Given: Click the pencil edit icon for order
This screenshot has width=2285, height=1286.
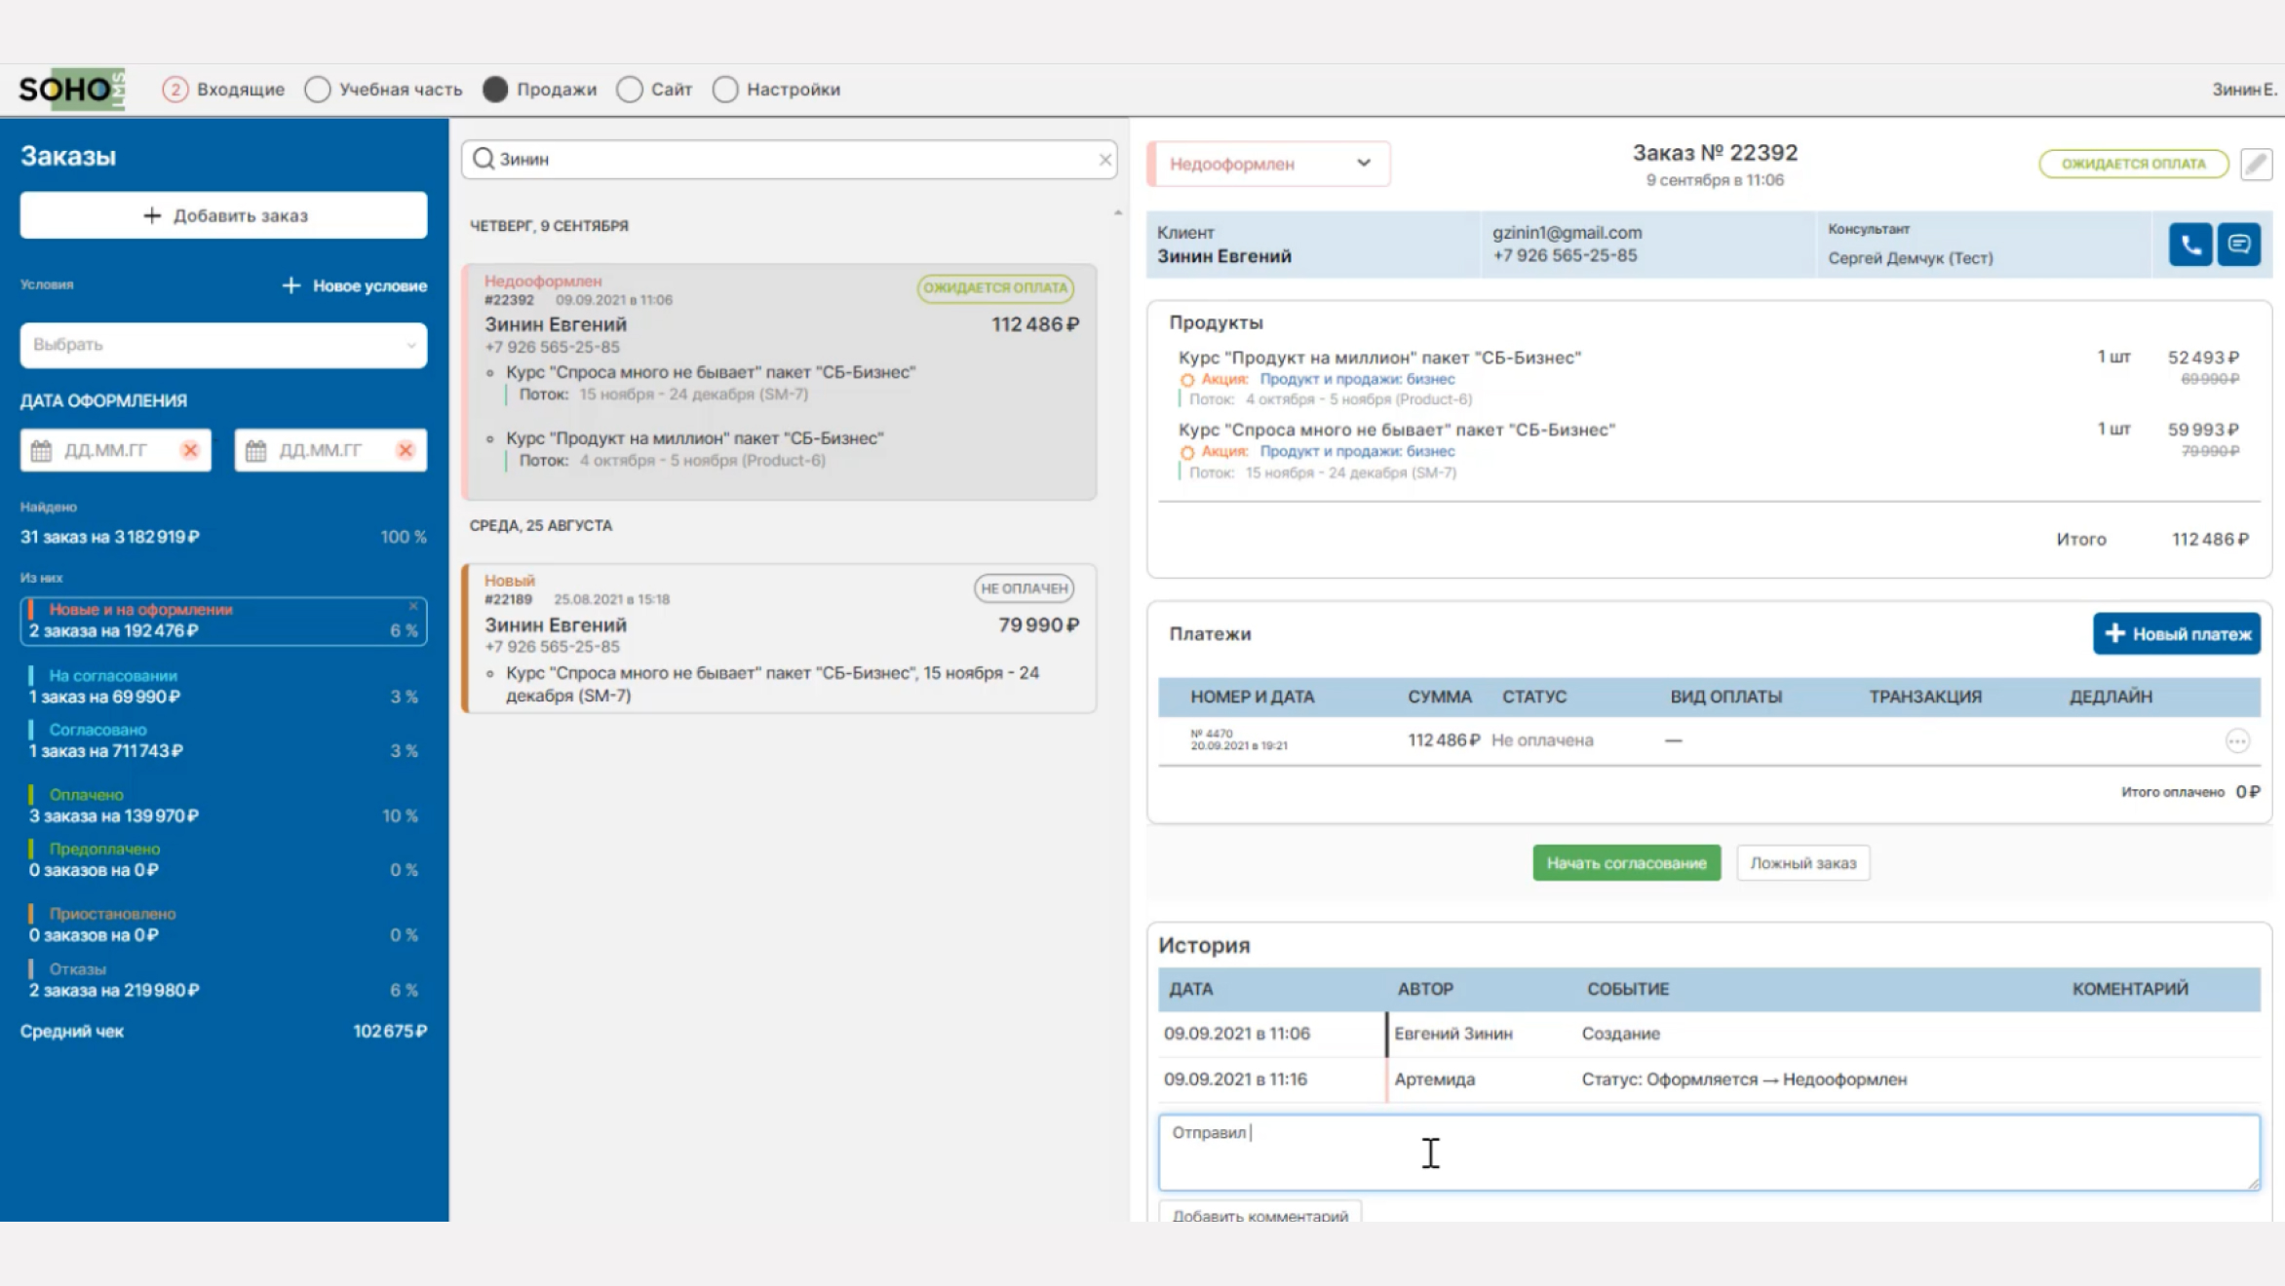Looking at the screenshot, I should click(x=2256, y=164).
